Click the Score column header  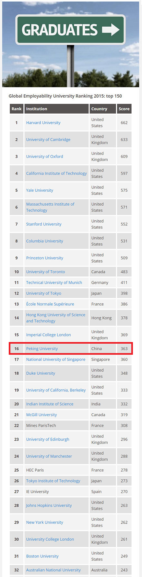tap(124, 109)
